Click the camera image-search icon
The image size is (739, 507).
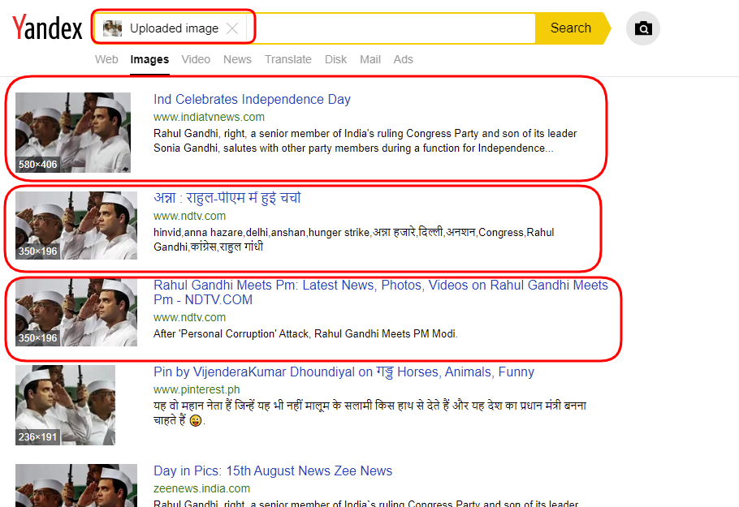click(643, 28)
